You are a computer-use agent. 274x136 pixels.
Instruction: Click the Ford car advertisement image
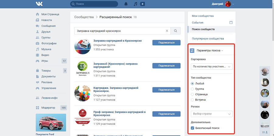[51, 123]
